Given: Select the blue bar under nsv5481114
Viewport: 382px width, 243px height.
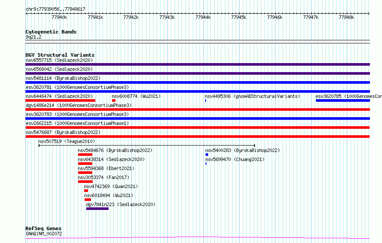Looking at the screenshot, I should coord(197,82).
